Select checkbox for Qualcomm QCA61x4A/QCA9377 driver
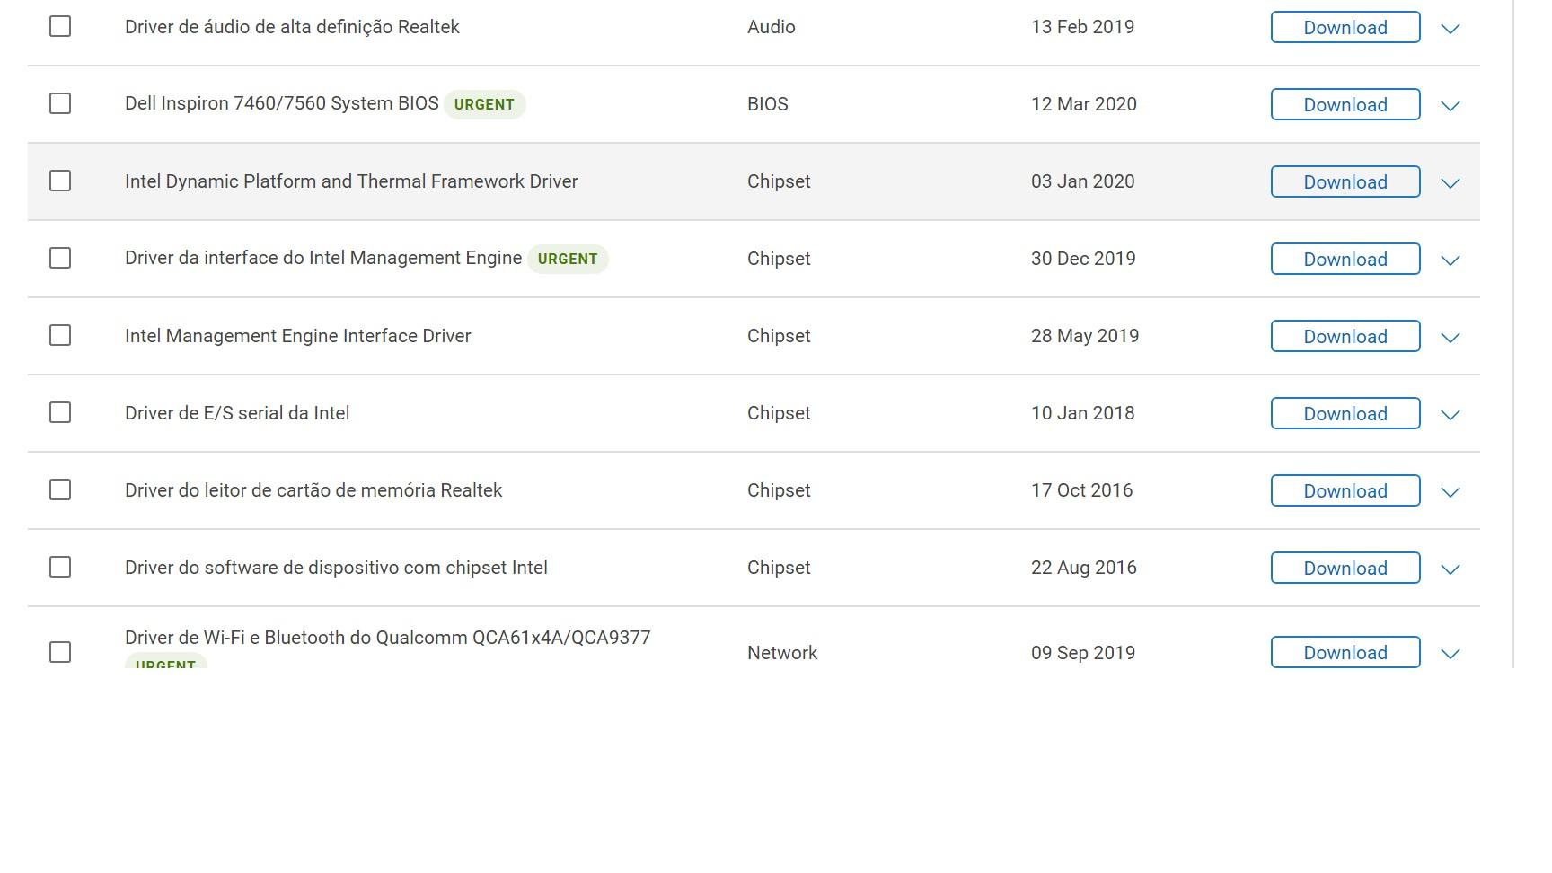Screen dimensions: 1552x873 pyautogui.click(x=60, y=652)
